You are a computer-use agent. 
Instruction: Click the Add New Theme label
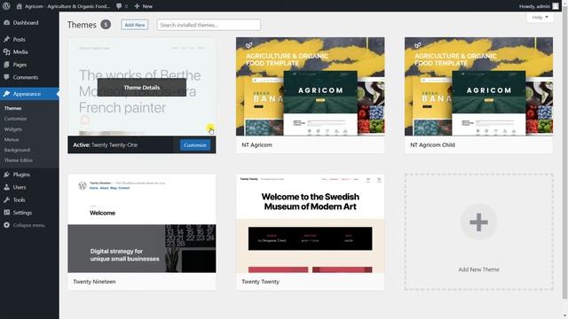click(479, 269)
